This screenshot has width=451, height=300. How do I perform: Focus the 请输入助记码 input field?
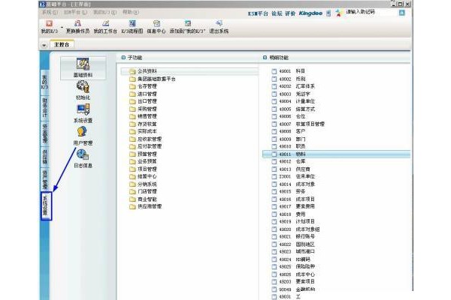click(x=371, y=12)
